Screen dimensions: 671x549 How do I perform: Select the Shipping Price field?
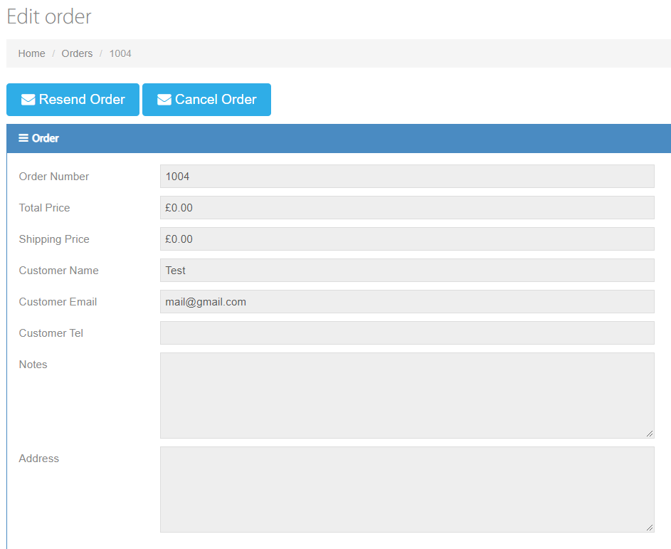point(407,239)
